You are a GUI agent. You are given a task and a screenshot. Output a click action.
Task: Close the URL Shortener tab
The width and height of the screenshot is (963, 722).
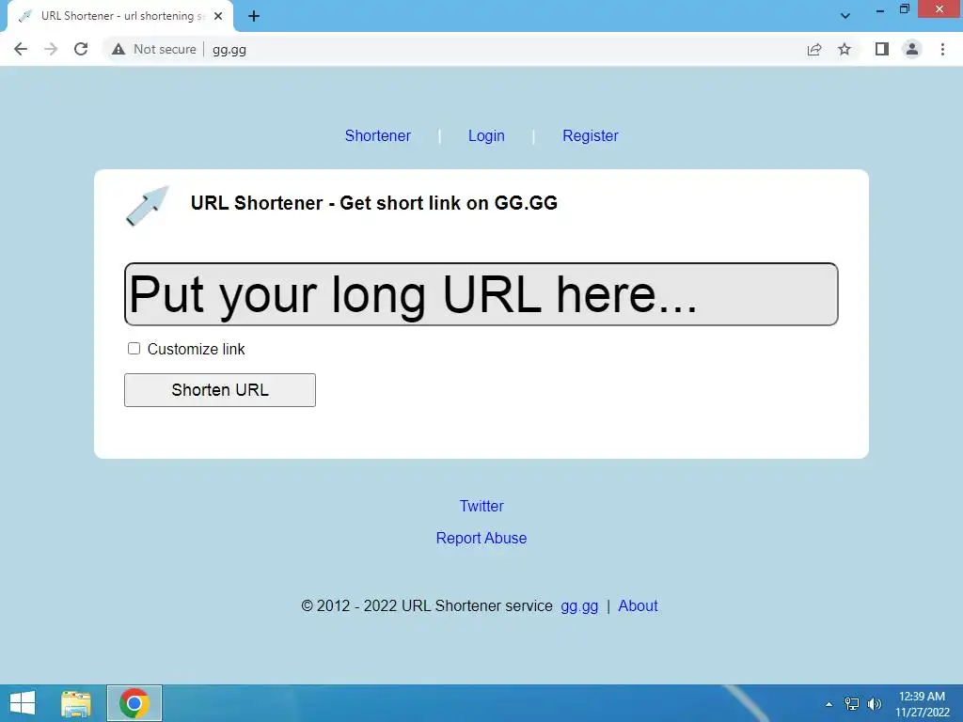click(218, 17)
